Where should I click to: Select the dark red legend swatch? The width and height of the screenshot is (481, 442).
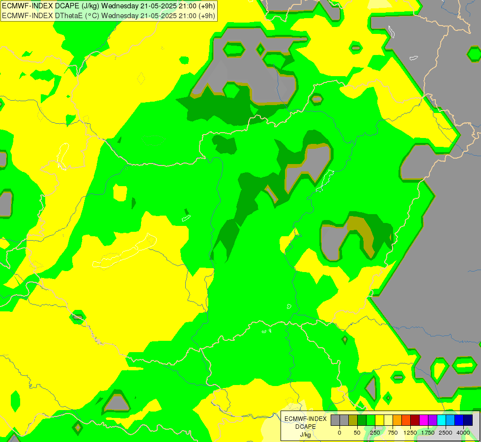coord(415,420)
